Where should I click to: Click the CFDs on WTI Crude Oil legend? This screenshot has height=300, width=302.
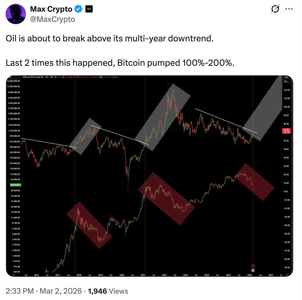[x=35, y=77]
